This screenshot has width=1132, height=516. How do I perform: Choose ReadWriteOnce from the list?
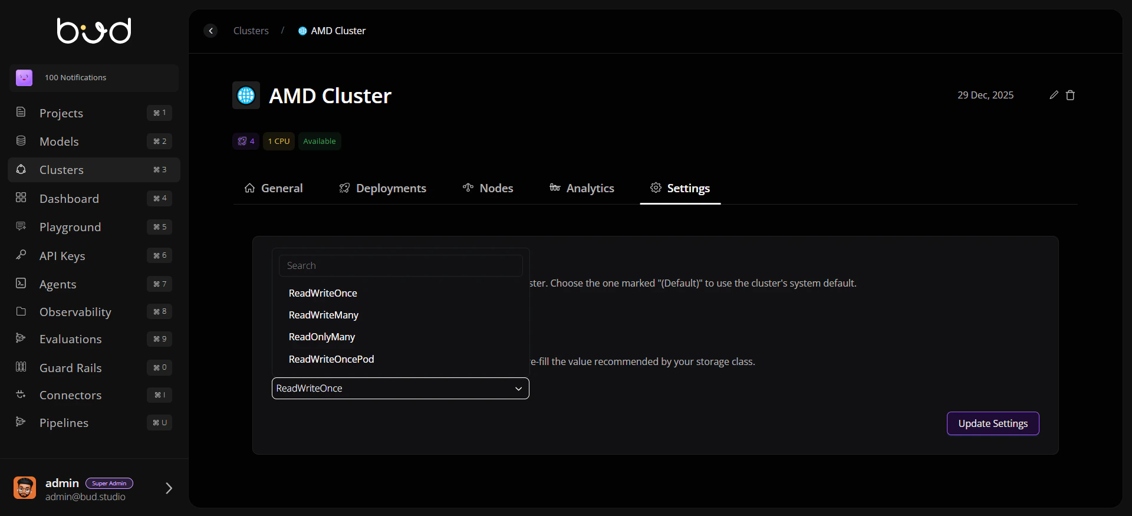[x=401, y=293]
